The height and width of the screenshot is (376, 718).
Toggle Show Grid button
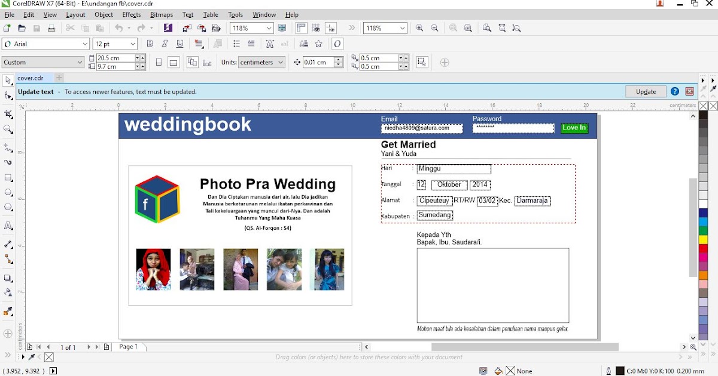tap(316, 28)
